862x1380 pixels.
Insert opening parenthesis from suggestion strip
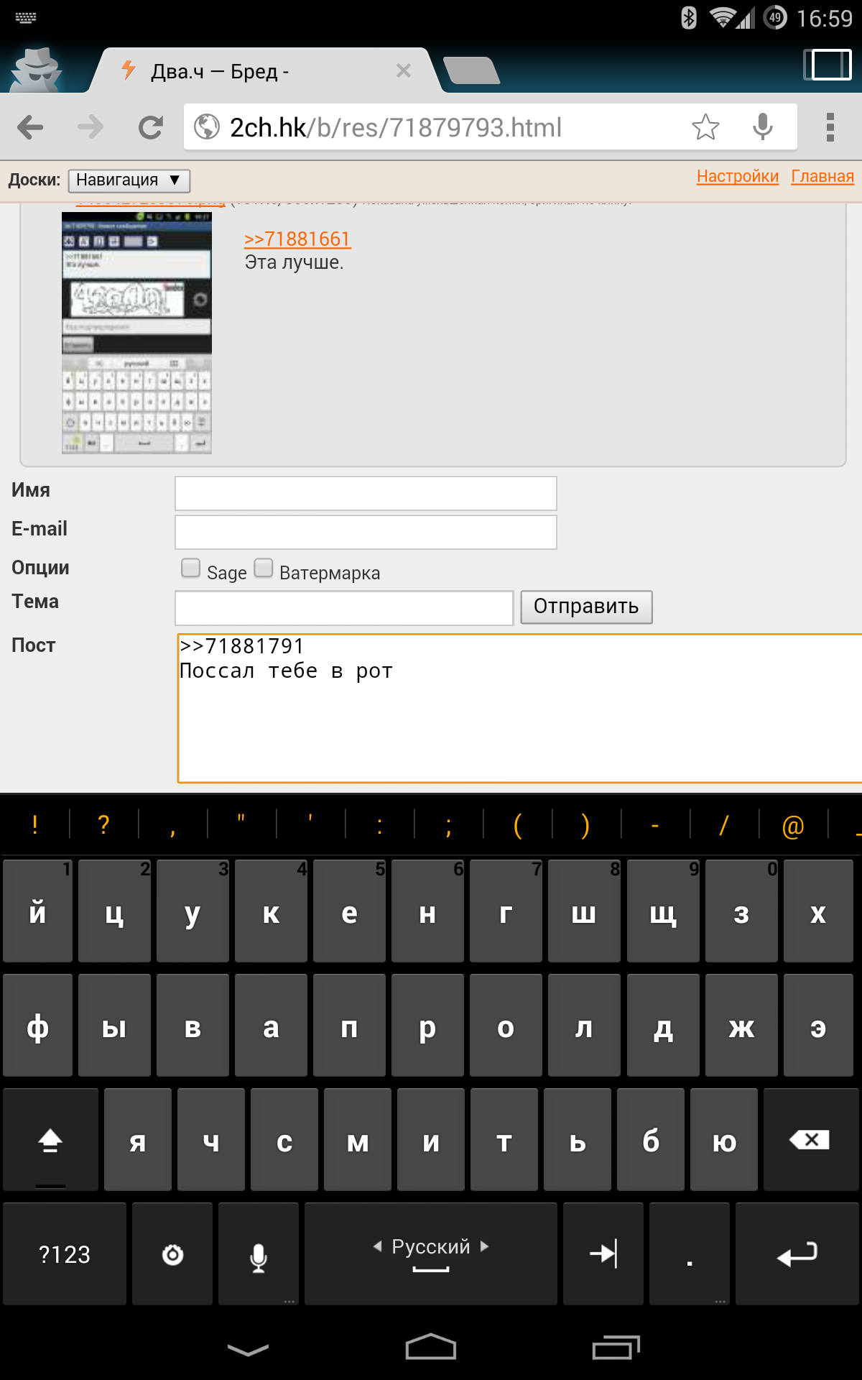517,824
